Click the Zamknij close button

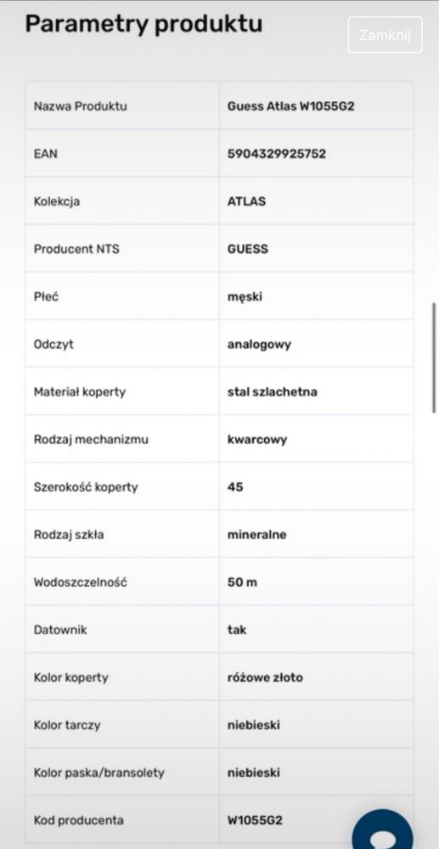click(385, 35)
